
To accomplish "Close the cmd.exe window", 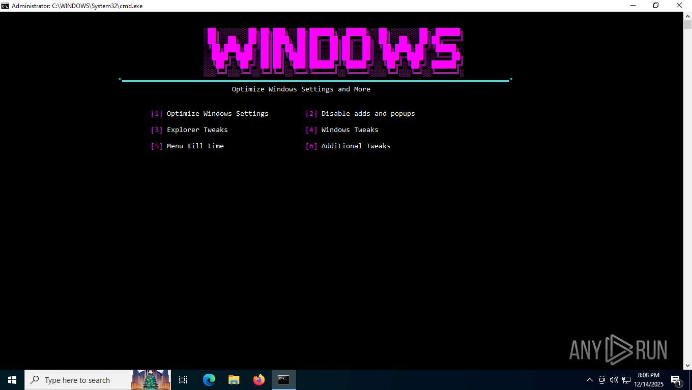I will (x=680, y=6).
